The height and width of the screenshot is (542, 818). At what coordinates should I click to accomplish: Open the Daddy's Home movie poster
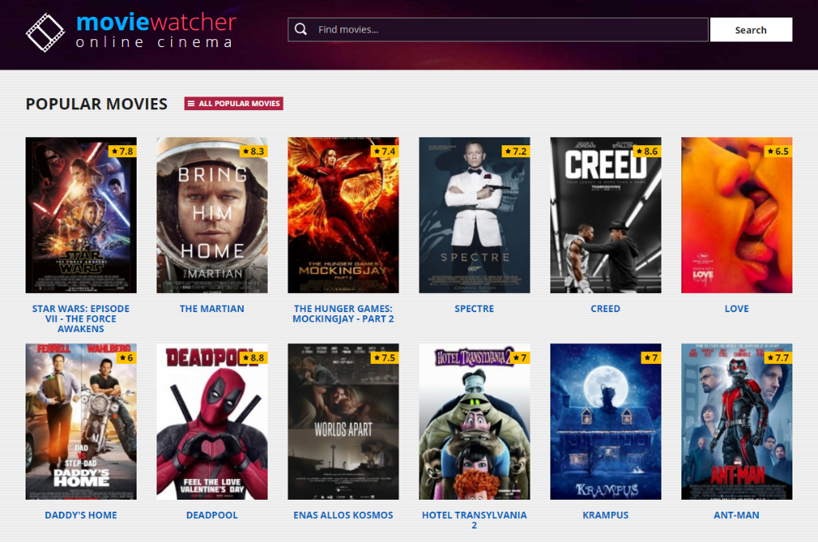click(81, 421)
